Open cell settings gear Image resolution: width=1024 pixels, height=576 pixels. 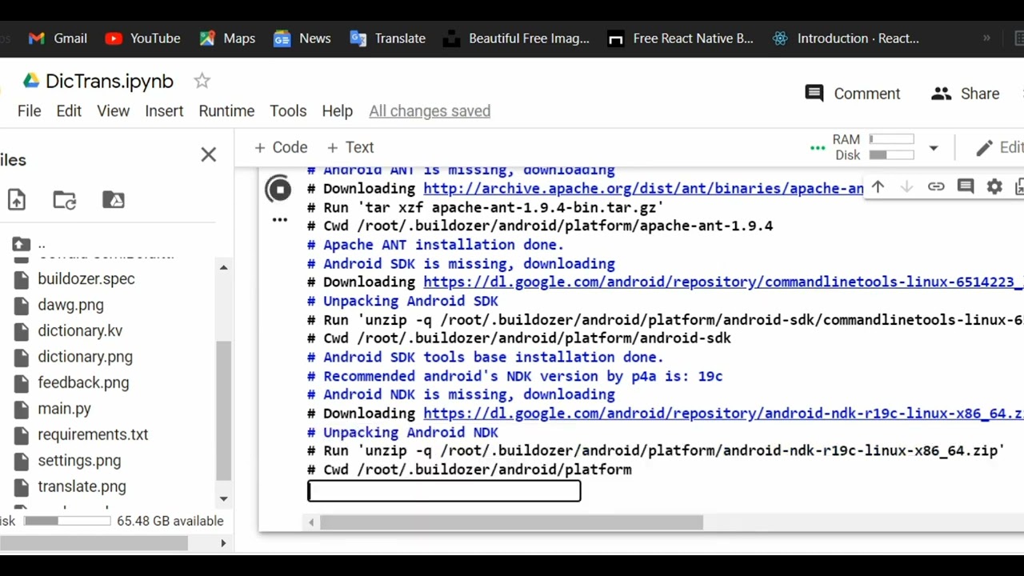pos(994,186)
